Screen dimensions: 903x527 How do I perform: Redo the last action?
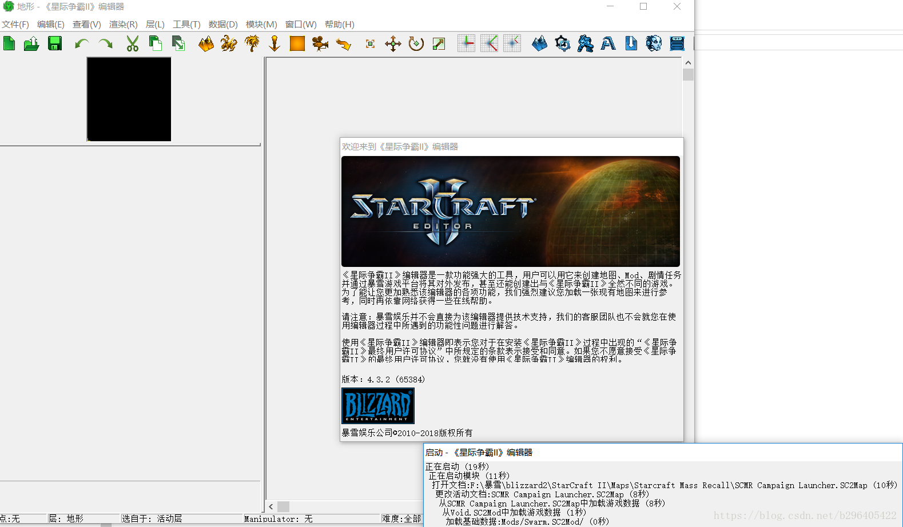(x=105, y=43)
